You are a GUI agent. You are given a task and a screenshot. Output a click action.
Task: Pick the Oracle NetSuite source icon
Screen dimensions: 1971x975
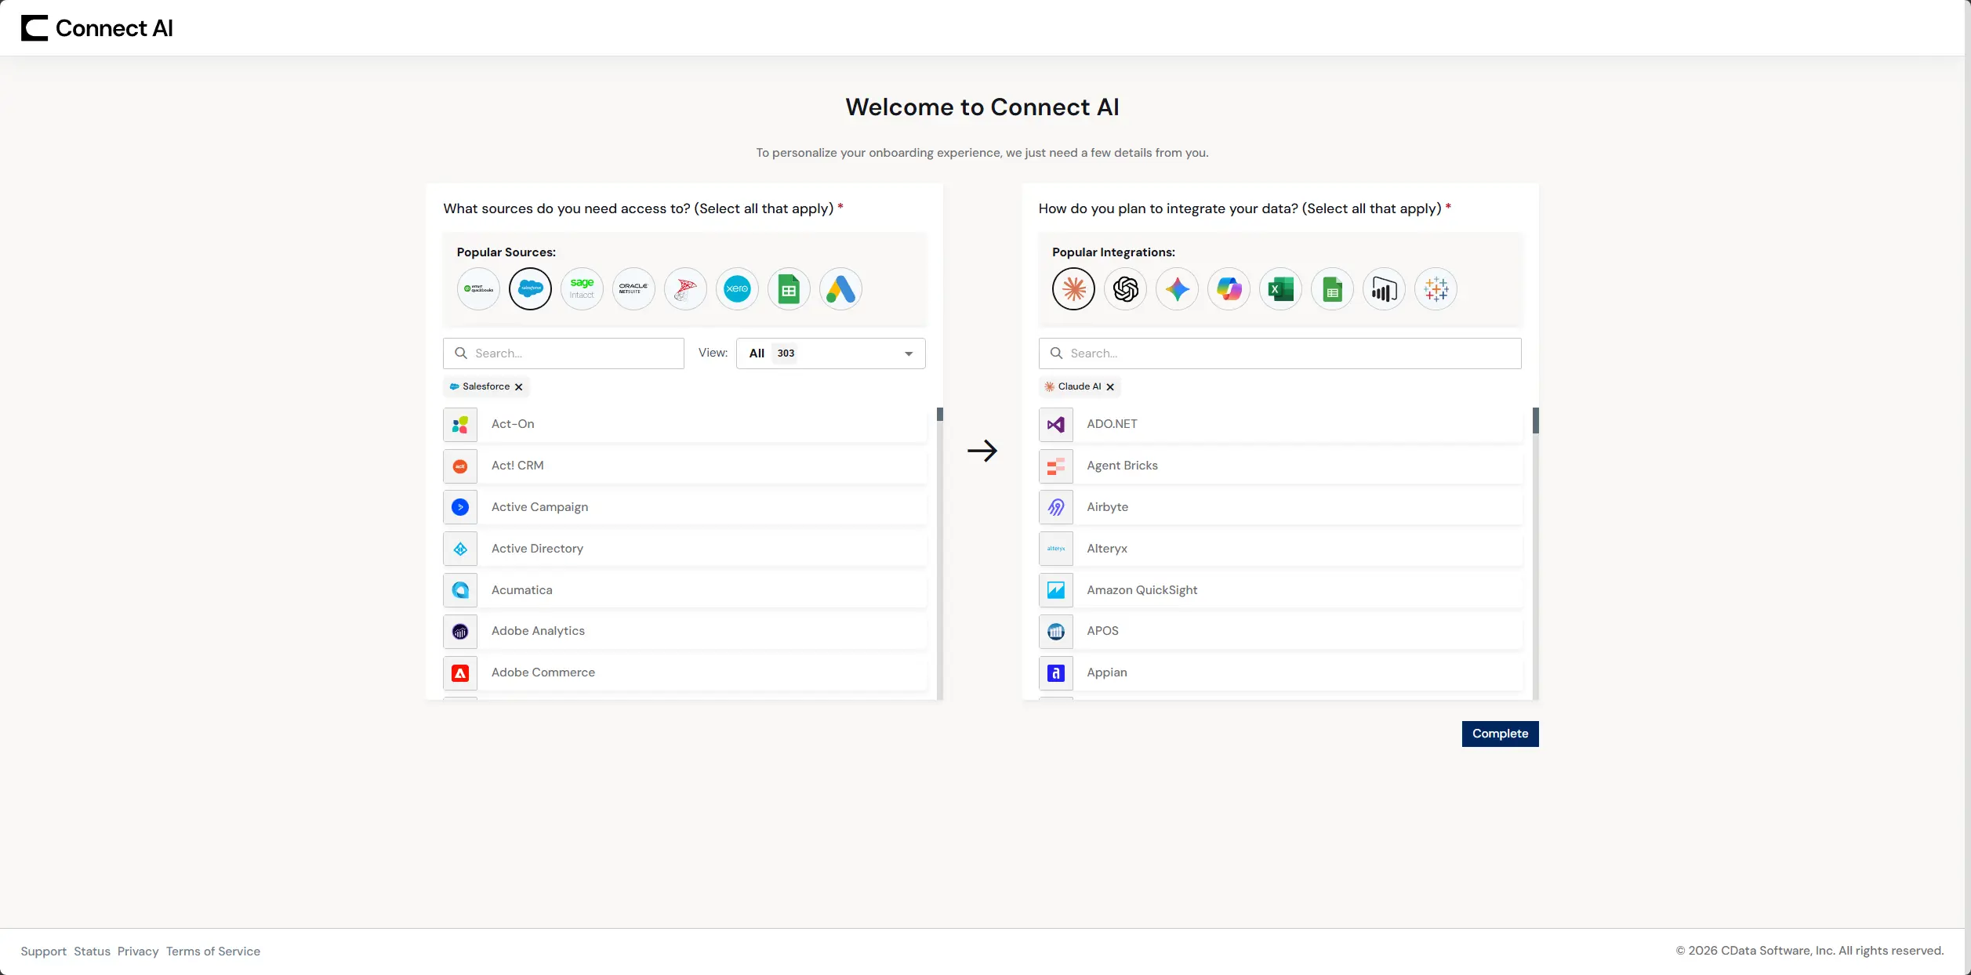(633, 289)
